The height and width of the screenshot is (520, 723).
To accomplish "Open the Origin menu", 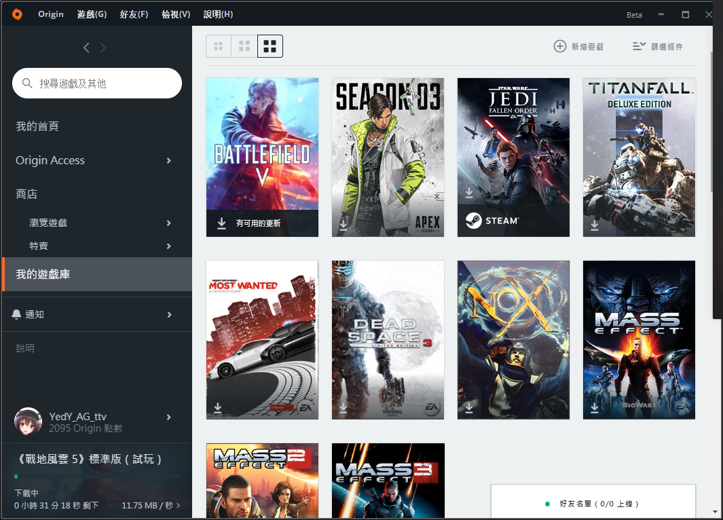I will coord(51,14).
